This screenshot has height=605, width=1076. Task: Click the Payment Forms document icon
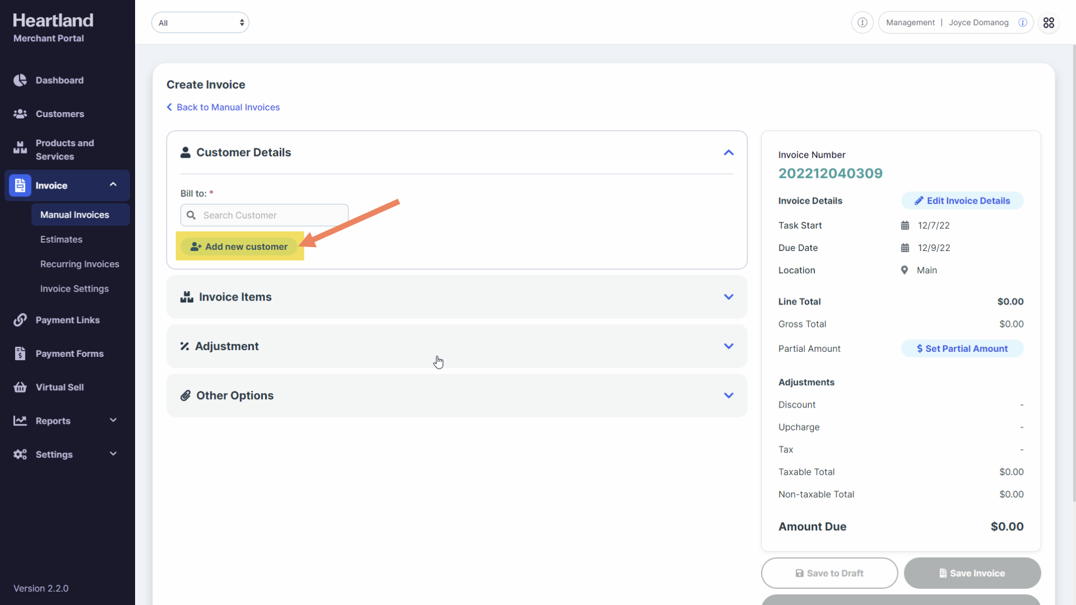20,353
